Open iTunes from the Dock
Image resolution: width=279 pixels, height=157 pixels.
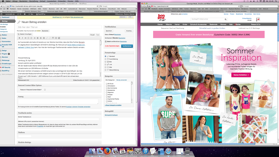click(x=145, y=151)
